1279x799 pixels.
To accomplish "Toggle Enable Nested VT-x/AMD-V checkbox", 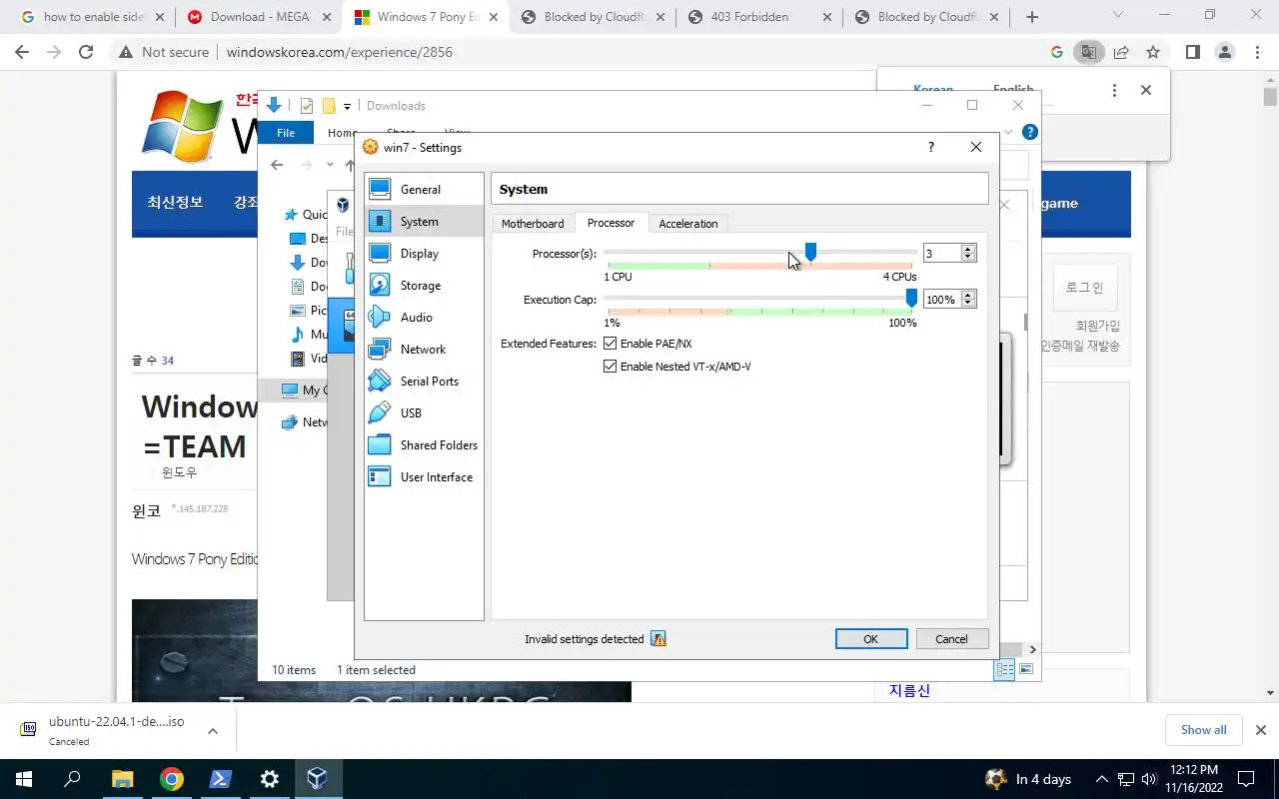I will (x=611, y=367).
